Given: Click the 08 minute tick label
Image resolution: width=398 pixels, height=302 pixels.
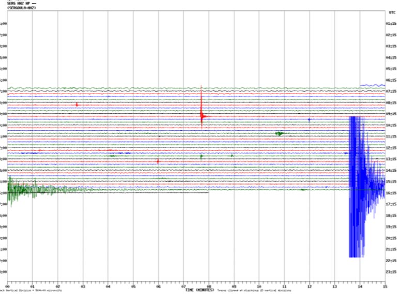Looking at the screenshot, I should point(208,286).
